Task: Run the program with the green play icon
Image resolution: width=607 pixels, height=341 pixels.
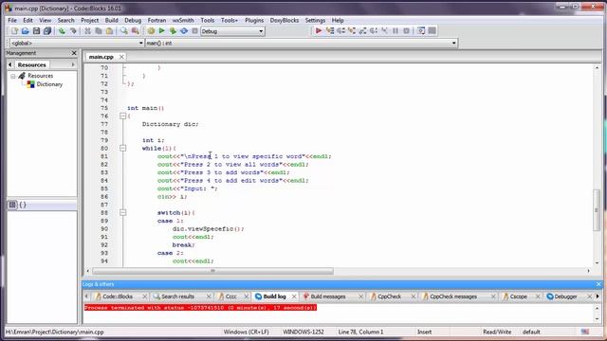Action: point(162,31)
